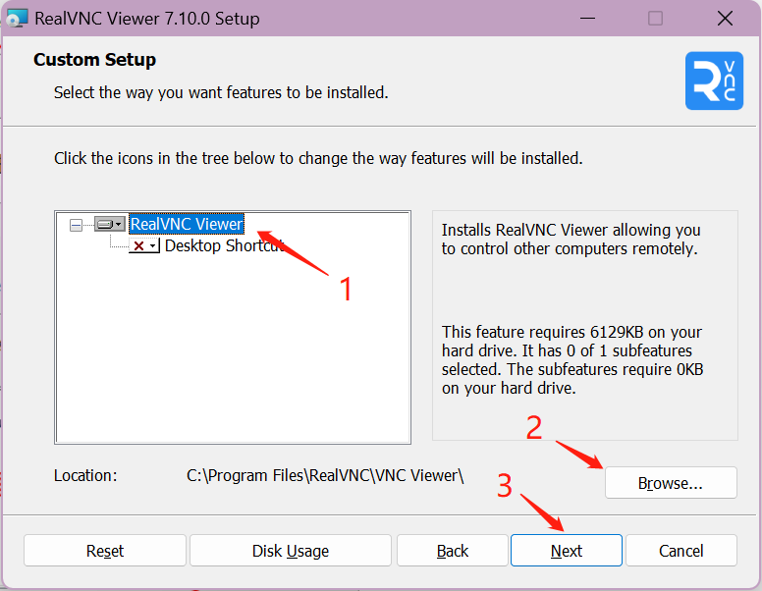The height and width of the screenshot is (591, 762).
Task: Open the Disk Usage dialog
Action: [x=291, y=551]
